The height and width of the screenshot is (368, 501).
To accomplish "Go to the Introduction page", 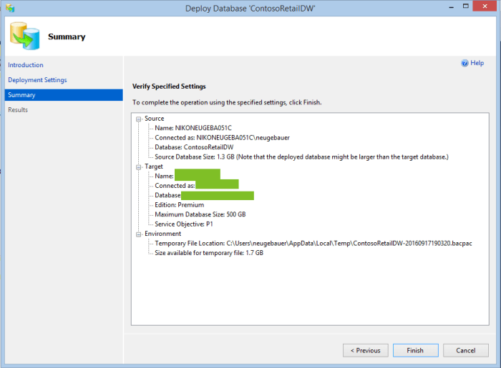I will coord(26,65).
